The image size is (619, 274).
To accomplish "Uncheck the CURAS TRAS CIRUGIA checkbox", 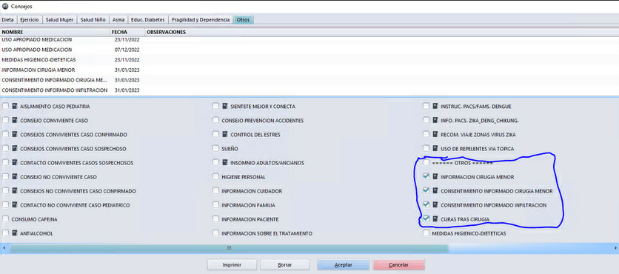I will pos(426,218).
